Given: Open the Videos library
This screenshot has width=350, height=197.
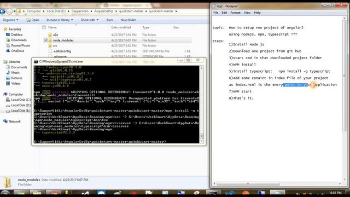Looking at the screenshot, I should click(x=16, y=84).
